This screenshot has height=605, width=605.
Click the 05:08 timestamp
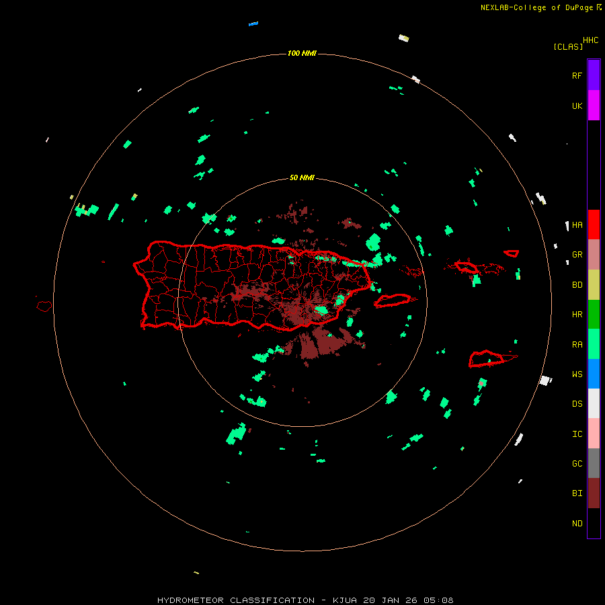(438, 600)
